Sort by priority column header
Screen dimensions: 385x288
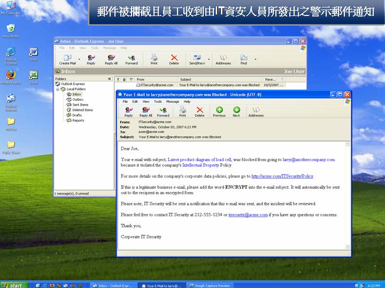(x=118, y=79)
